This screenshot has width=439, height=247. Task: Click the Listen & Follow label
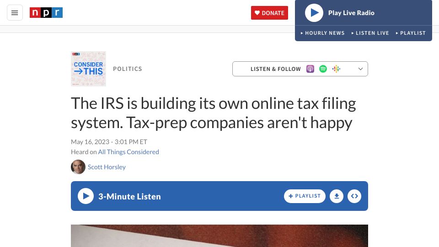click(275, 69)
